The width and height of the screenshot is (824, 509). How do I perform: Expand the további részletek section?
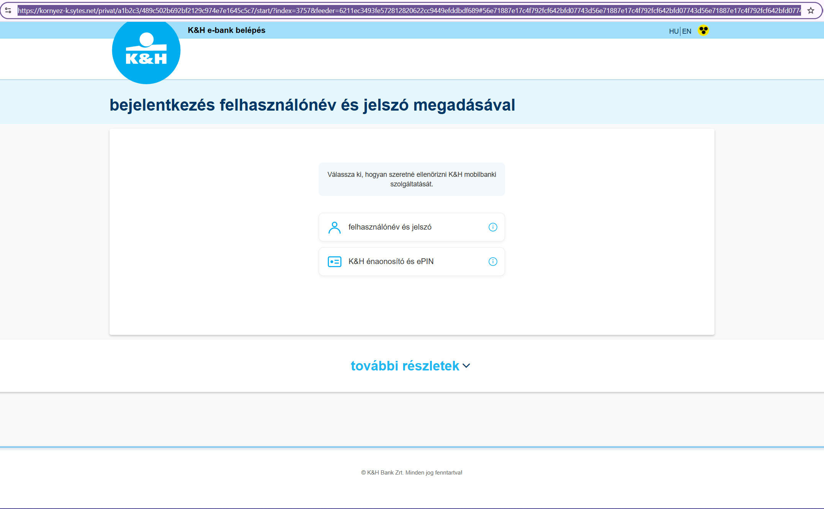[x=405, y=366]
